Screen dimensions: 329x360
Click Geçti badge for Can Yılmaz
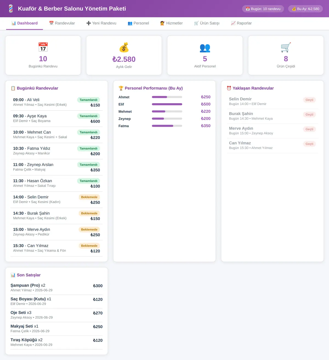309,144
